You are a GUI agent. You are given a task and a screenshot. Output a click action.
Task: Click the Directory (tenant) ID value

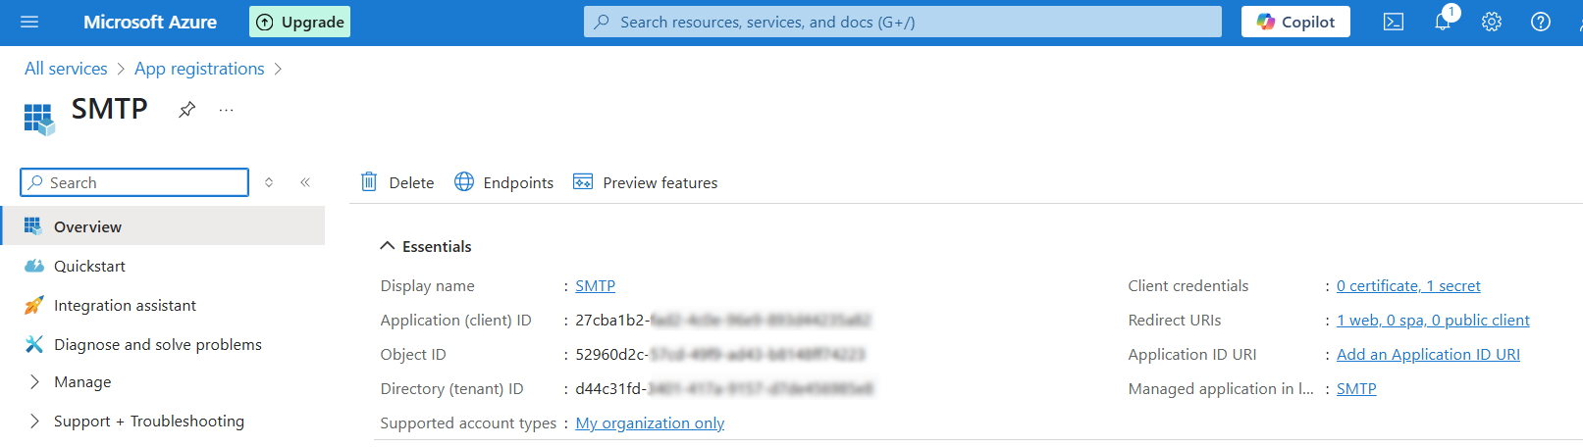724,388
